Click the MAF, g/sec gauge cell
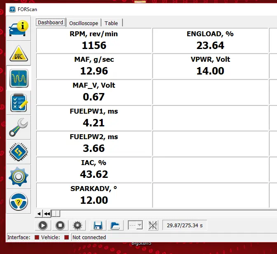Image resolution: width=277 pixels, height=254 pixels. 94,66
